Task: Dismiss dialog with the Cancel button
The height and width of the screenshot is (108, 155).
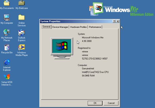Action: pos(111,103)
